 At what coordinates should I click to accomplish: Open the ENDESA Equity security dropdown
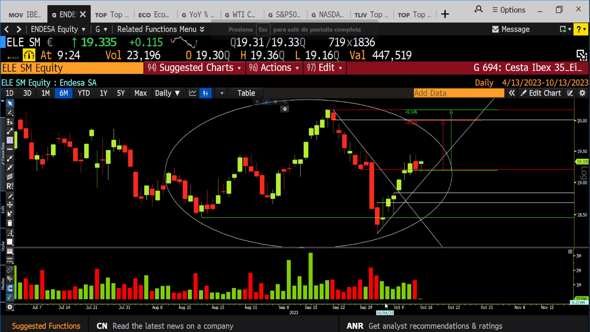58,29
